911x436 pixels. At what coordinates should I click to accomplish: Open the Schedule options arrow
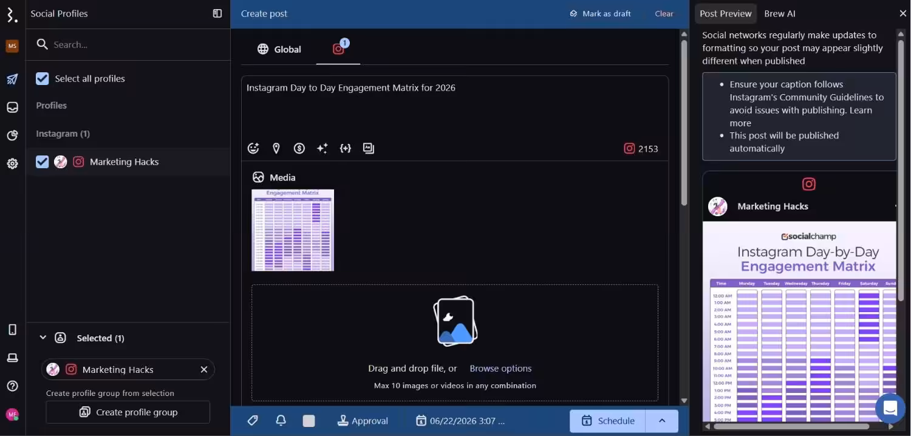click(x=662, y=421)
